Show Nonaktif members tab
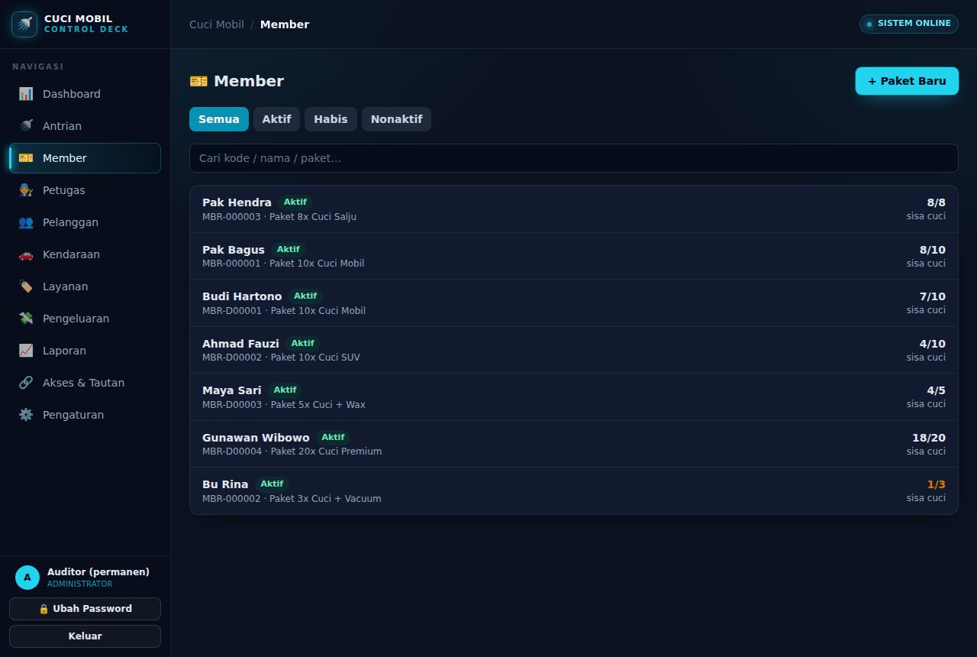This screenshot has height=657, width=977. coord(396,119)
